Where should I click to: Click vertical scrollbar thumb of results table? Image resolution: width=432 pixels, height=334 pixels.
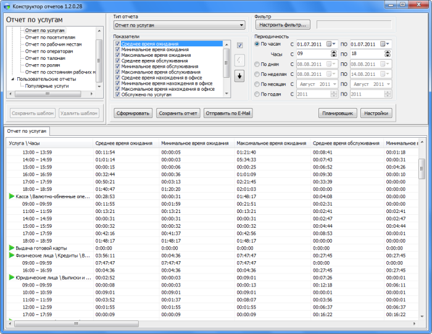click(422, 169)
